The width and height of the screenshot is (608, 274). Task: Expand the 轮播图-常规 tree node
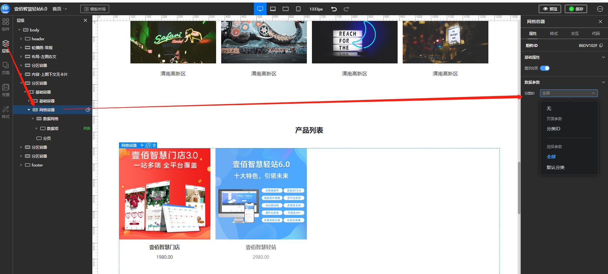pyautogui.click(x=21, y=48)
